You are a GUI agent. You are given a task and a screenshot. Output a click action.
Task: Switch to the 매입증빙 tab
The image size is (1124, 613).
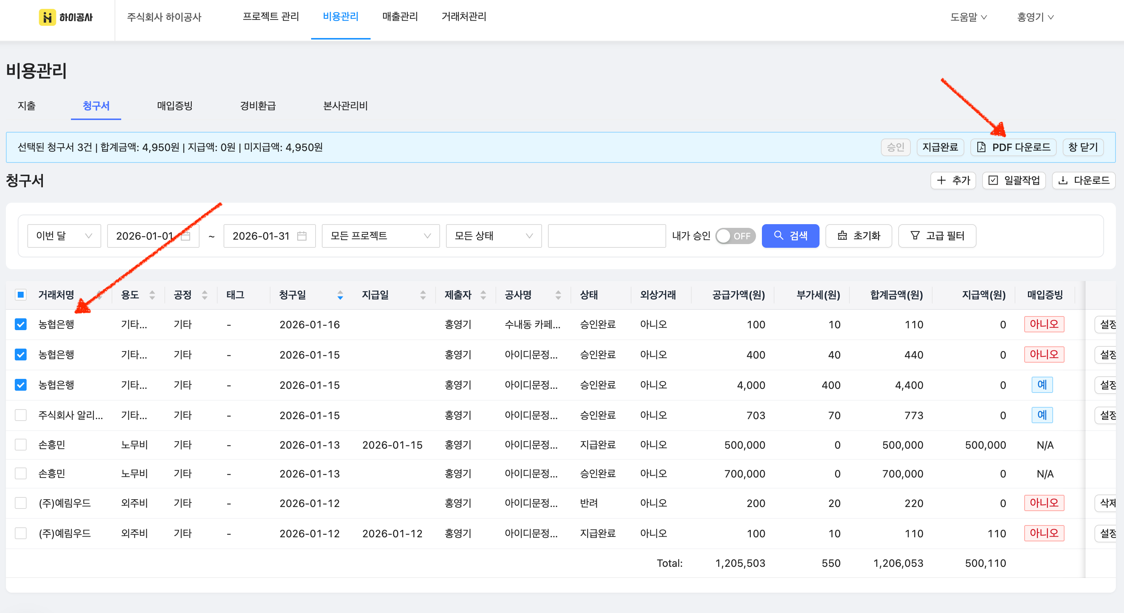[174, 106]
